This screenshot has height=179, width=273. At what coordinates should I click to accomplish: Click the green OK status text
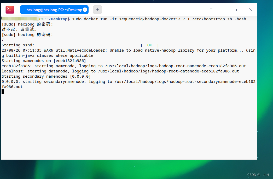(149, 45)
